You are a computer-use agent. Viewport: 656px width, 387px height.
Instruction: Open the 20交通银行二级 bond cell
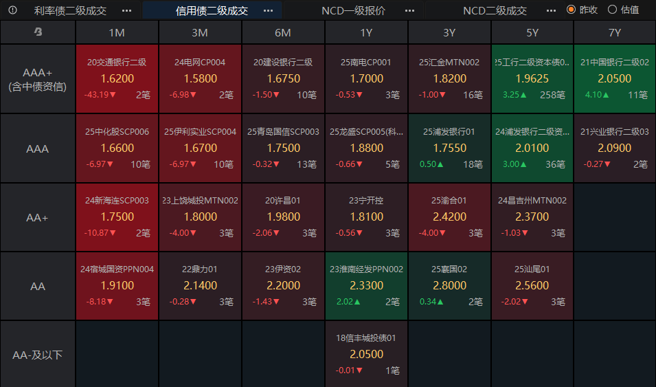pos(117,79)
